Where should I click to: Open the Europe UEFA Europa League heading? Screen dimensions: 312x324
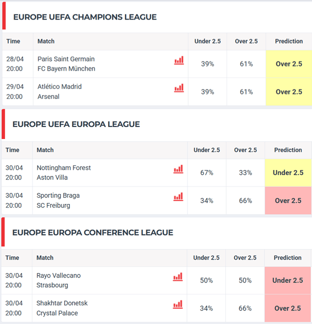[76, 124]
